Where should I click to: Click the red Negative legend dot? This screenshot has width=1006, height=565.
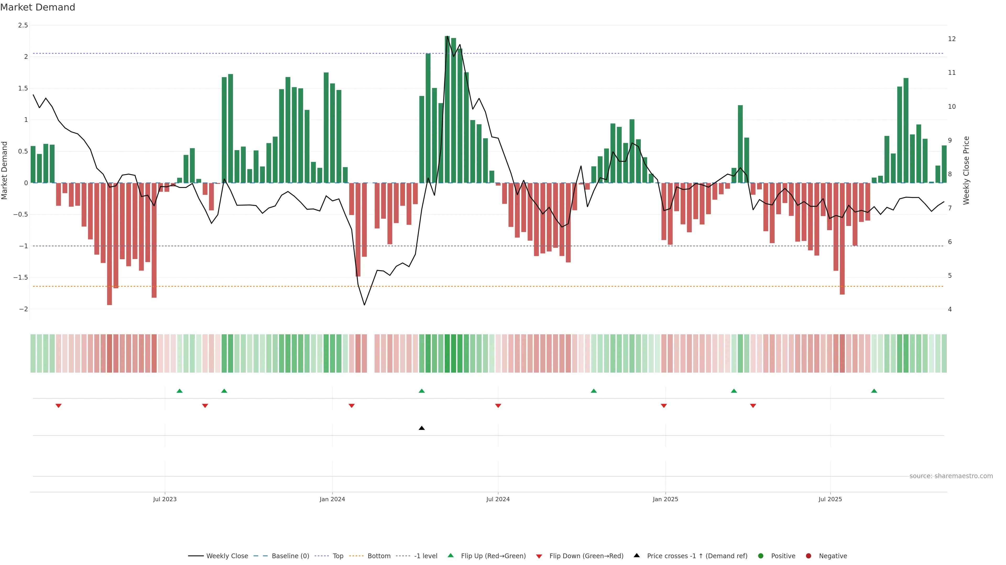pos(808,556)
